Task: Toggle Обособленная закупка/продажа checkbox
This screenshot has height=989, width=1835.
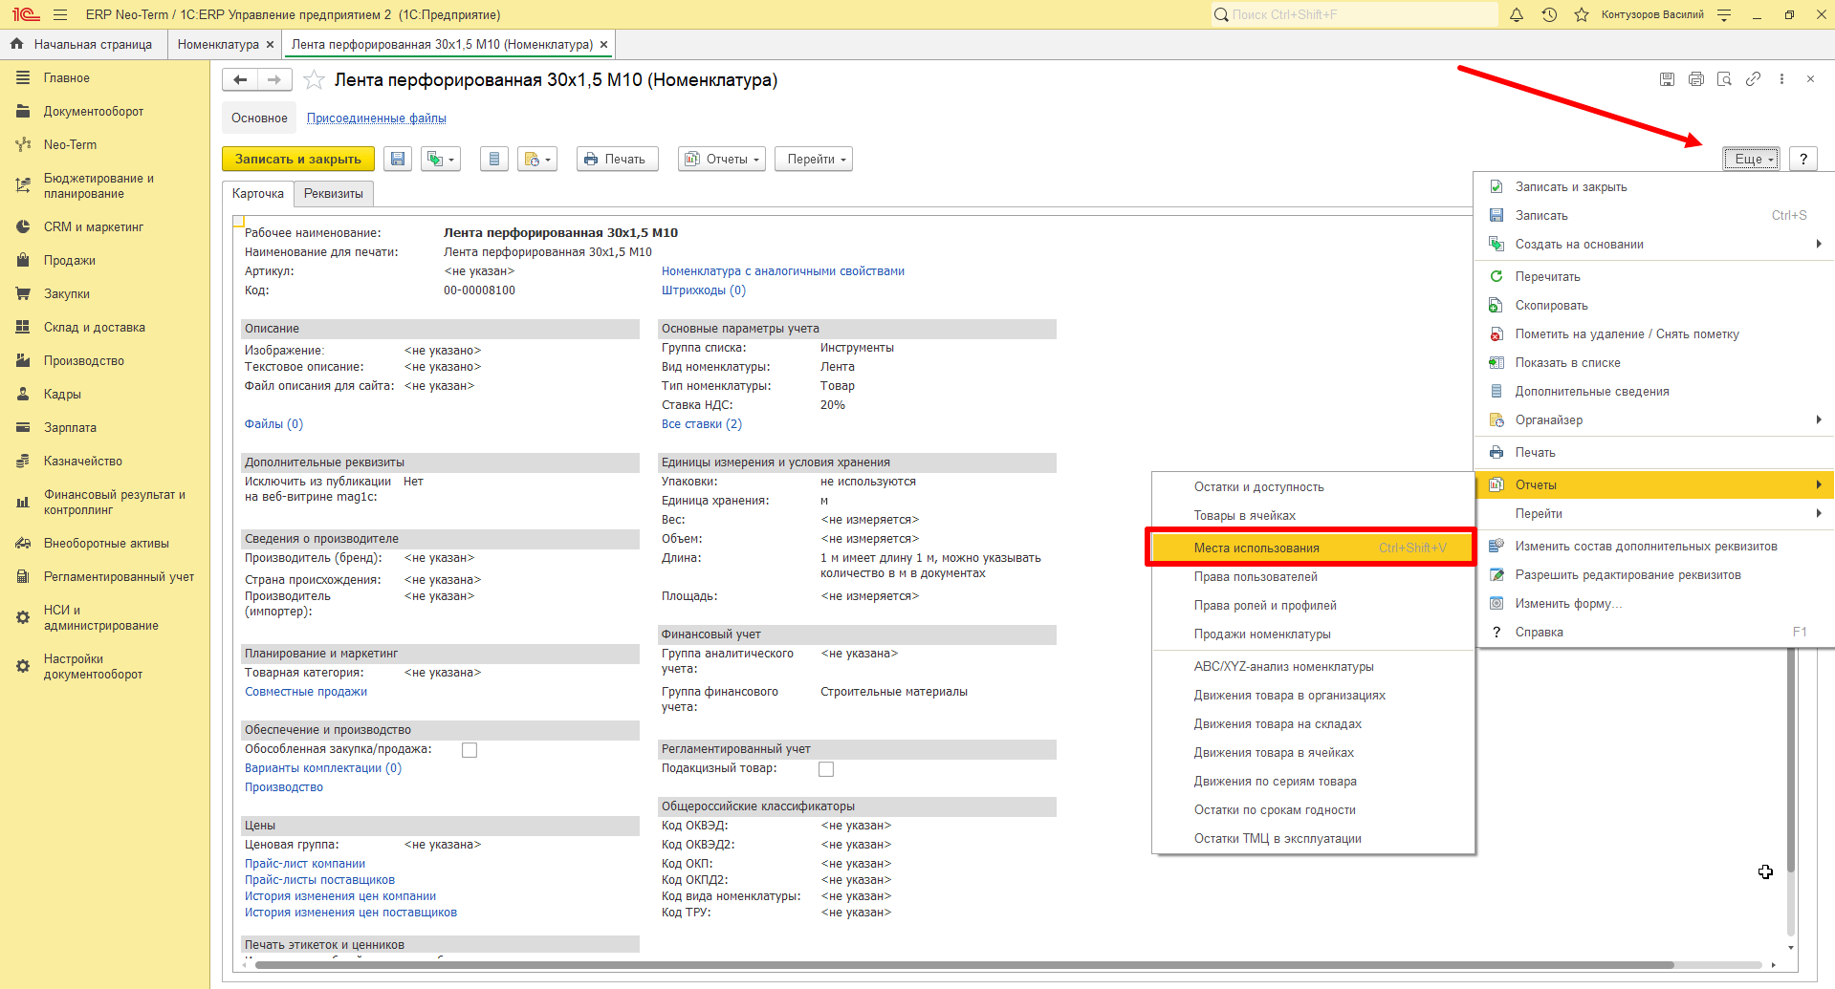Action: pyautogui.click(x=470, y=750)
